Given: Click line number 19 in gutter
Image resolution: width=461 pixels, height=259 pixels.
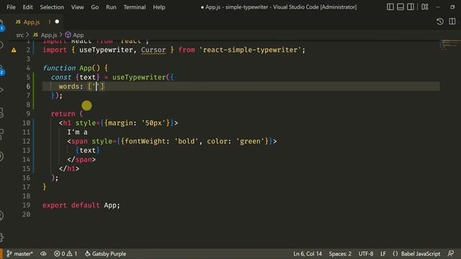Looking at the screenshot, I should coord(26,205).
